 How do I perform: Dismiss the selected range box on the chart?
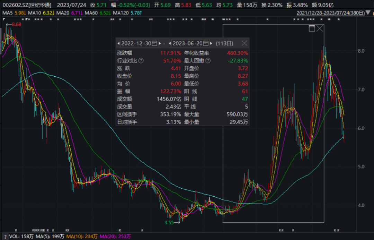pos(319,28)
